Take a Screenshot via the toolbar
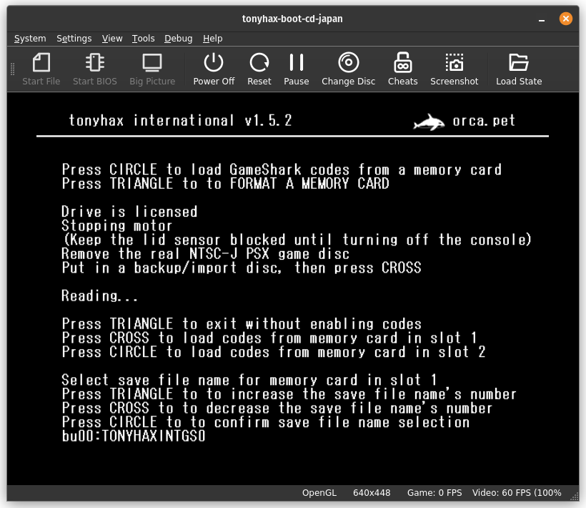586x508 pixels. pyautogui.click(x=454, y=69)
